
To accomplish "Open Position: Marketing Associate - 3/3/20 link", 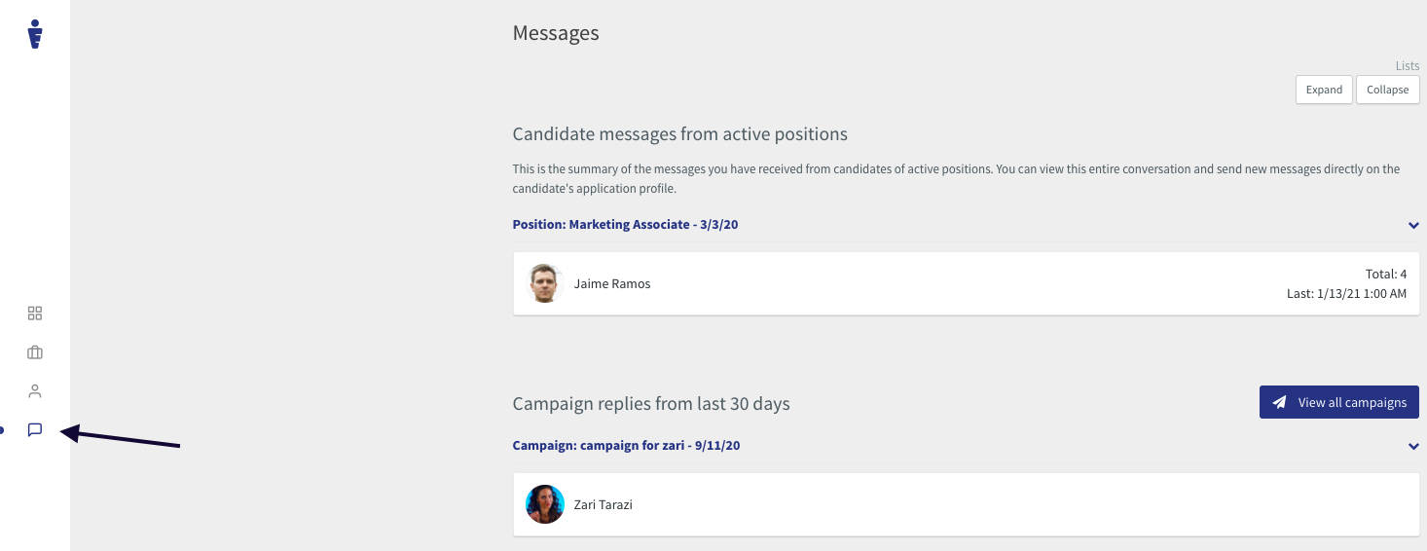I will (x=625, y=225).
